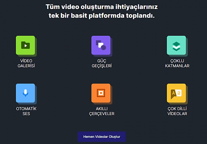Select the teal Çoklu Katmanlar layers icon
The height and width of the screenshot is (144, 207).
click(177, 45)
